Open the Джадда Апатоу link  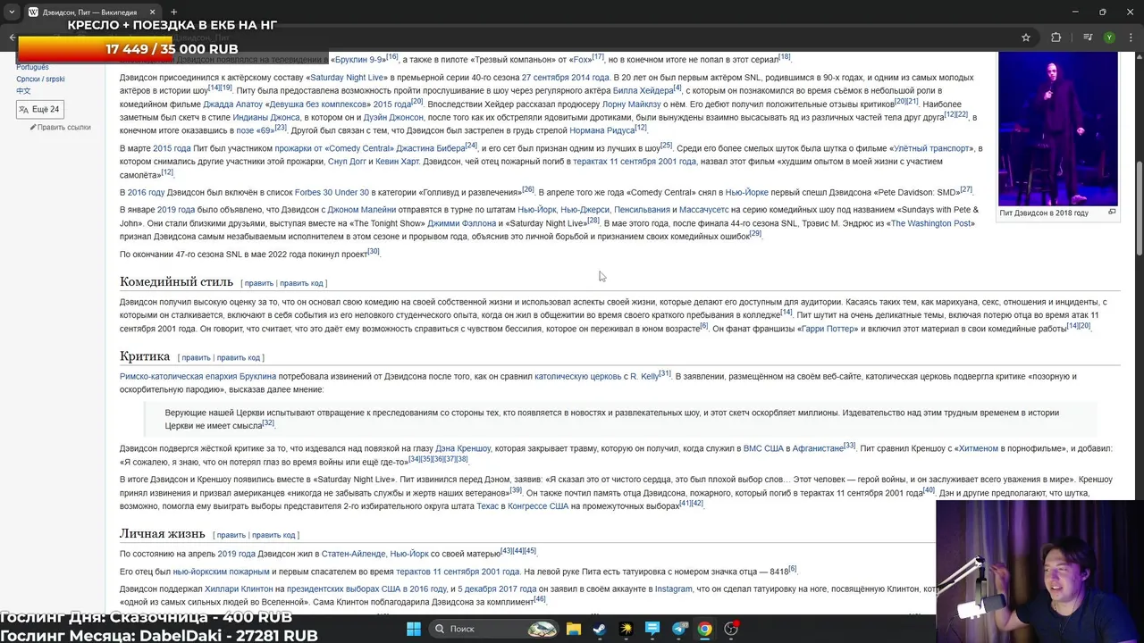pos(233,104)
